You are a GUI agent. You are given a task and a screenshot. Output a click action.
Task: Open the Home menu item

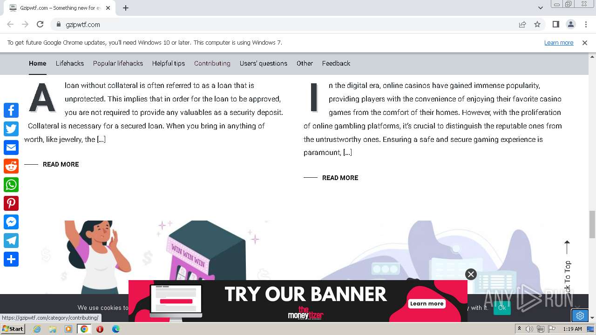tap(38, 63)
